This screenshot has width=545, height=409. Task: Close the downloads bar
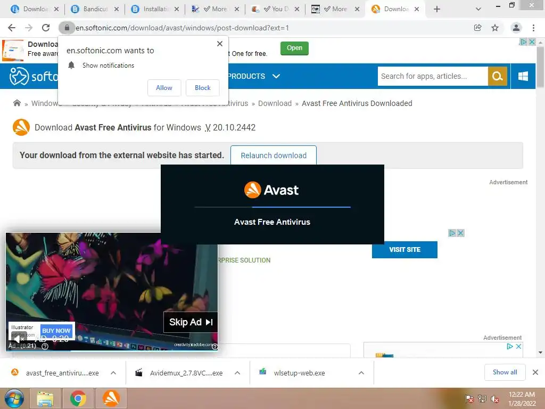point(535,372)
